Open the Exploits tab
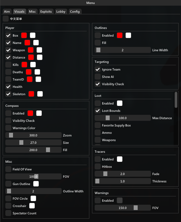 46,11
